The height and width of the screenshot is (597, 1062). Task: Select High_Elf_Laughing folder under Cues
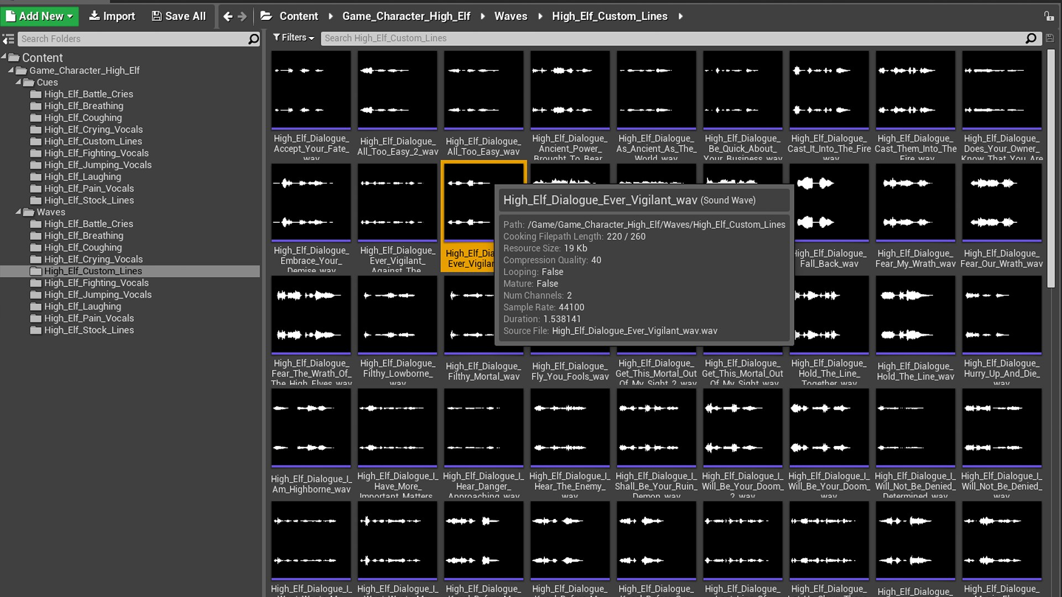pos(82,177)
